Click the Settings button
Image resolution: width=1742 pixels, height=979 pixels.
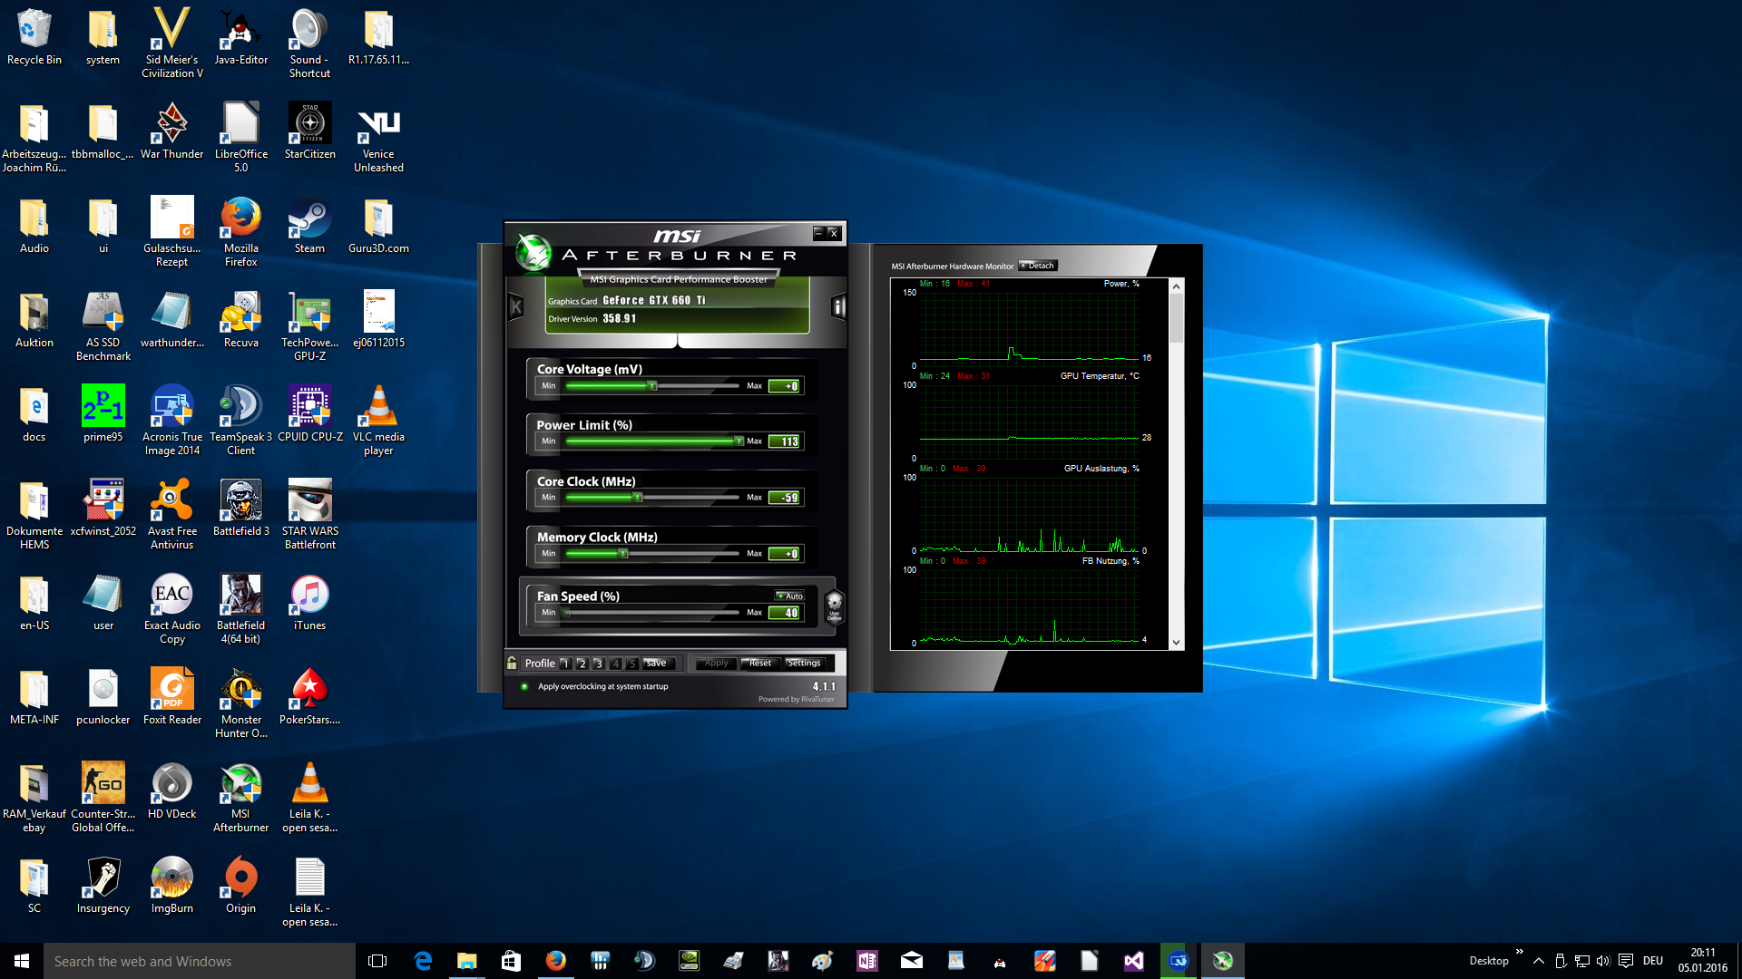click(x=803, y=663)
